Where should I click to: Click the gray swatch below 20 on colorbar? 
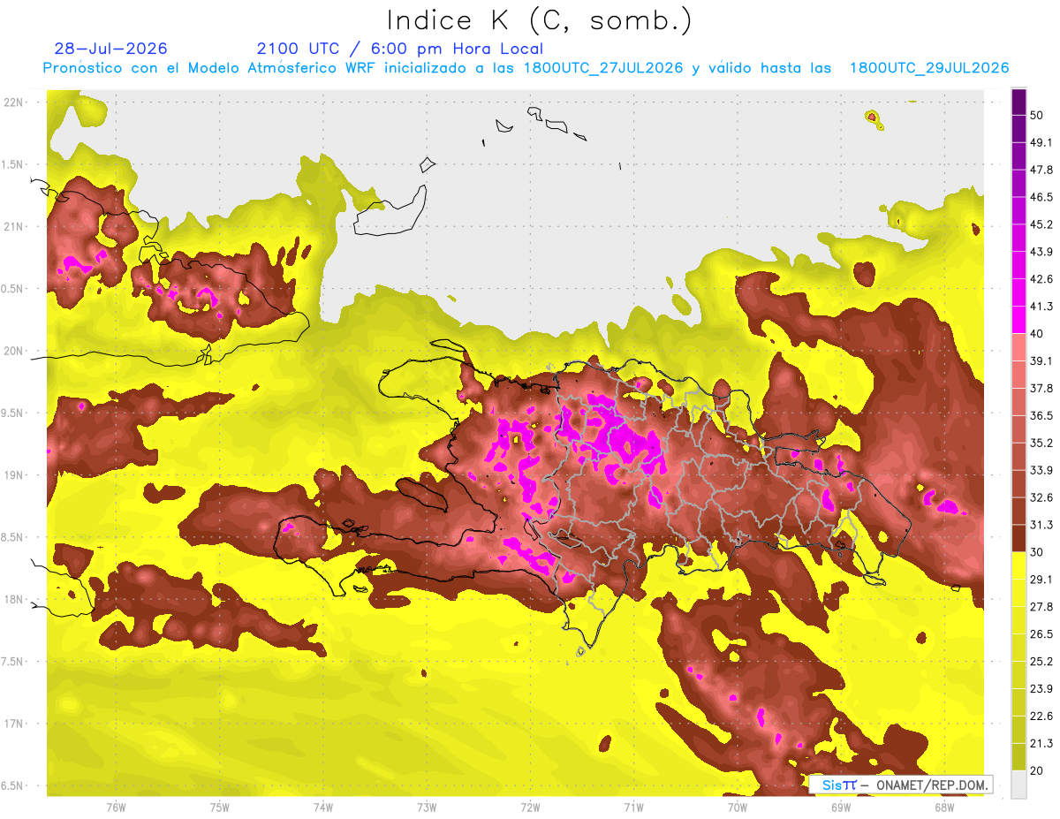click(1019, 785)
